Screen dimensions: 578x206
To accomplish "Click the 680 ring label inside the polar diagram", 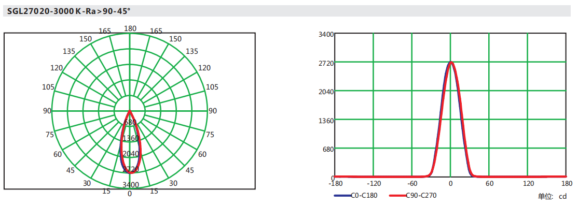I will tap(131, 122).
